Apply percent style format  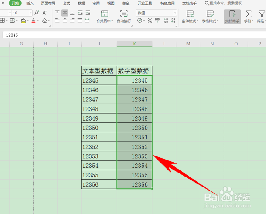click(x=150, y=21)
